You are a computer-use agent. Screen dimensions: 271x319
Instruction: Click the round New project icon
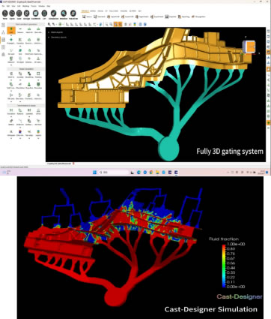[x=5, y=14]
